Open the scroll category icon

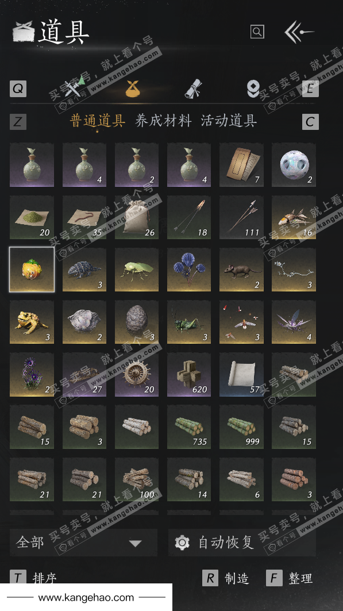(192, 89)
